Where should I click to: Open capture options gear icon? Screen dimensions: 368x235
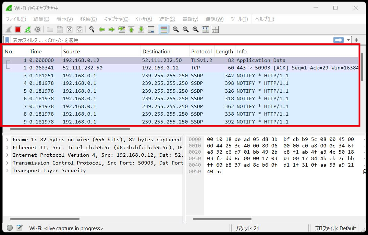(38, 29)
